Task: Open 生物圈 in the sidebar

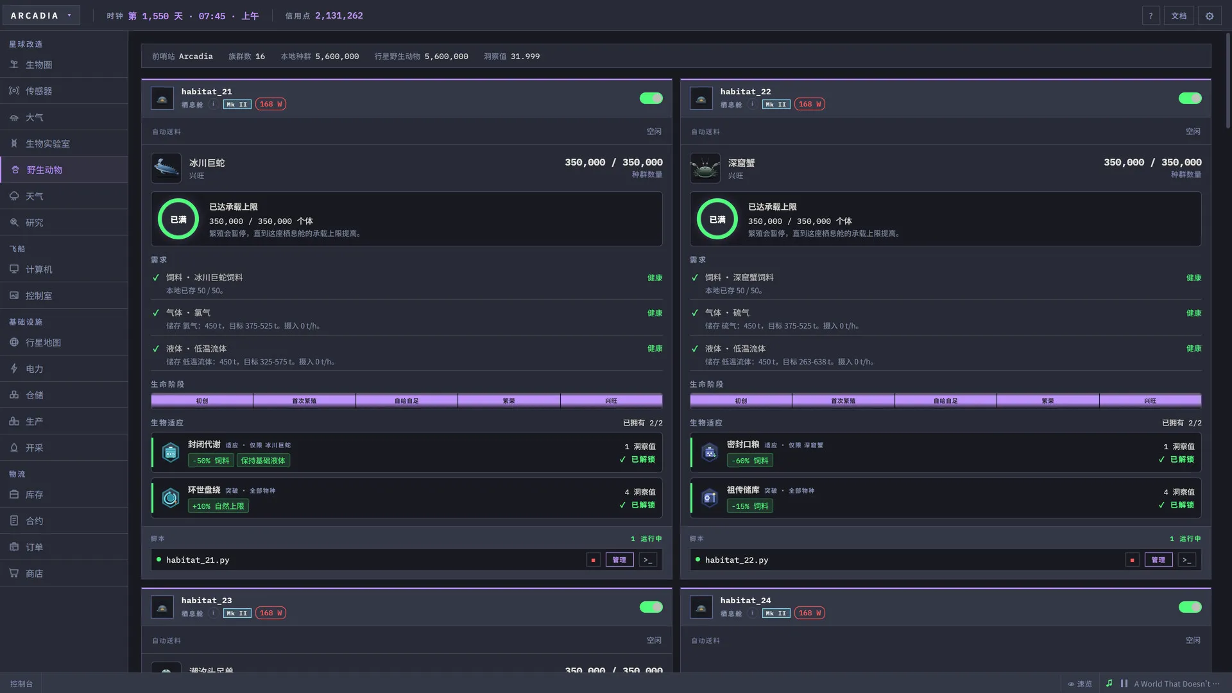Action: pyautogui.click(x=64, y=65)
